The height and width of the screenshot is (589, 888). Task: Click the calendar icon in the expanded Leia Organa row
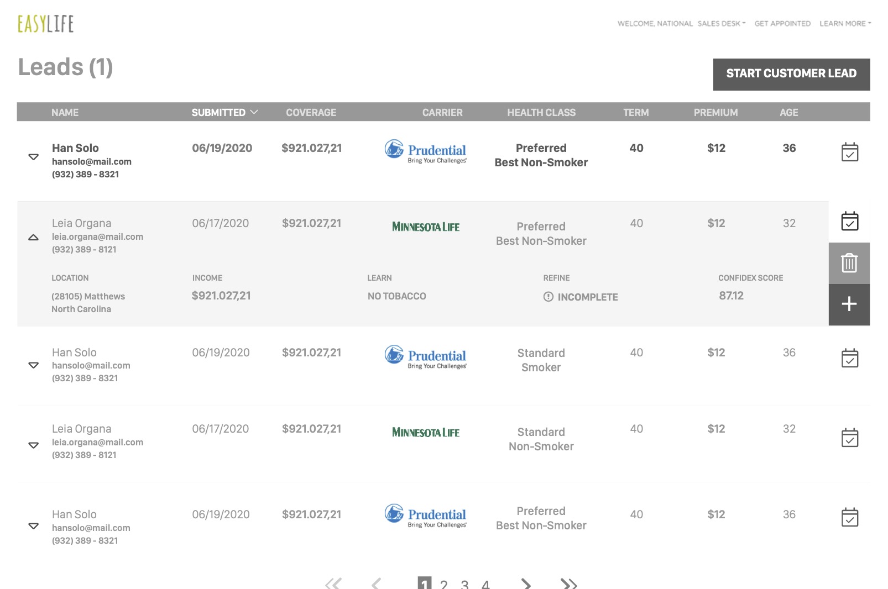coord(849,221)
